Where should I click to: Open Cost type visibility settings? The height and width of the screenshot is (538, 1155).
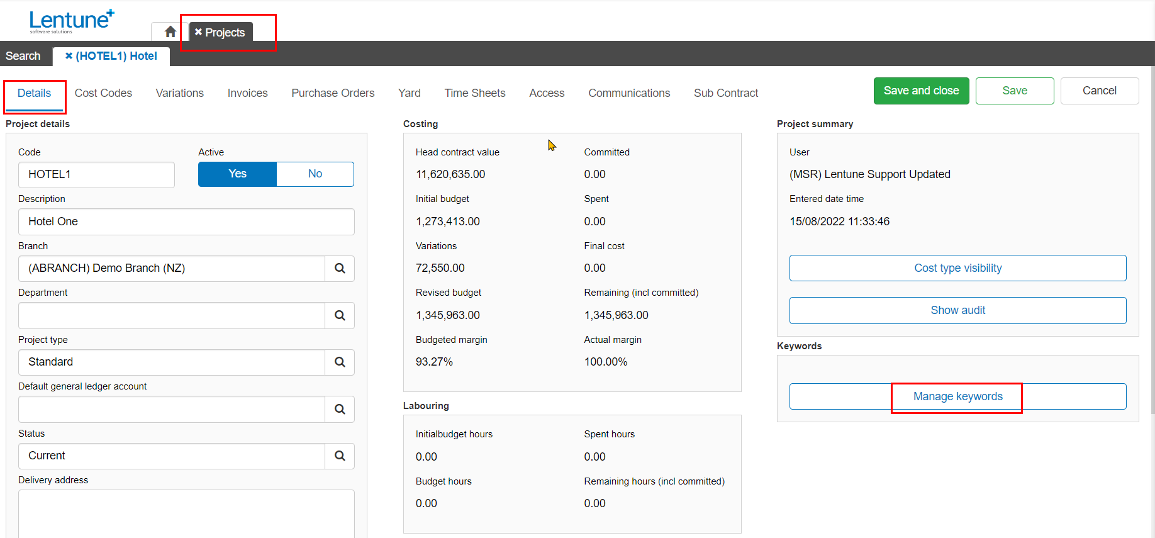click(x=957, y=268)
